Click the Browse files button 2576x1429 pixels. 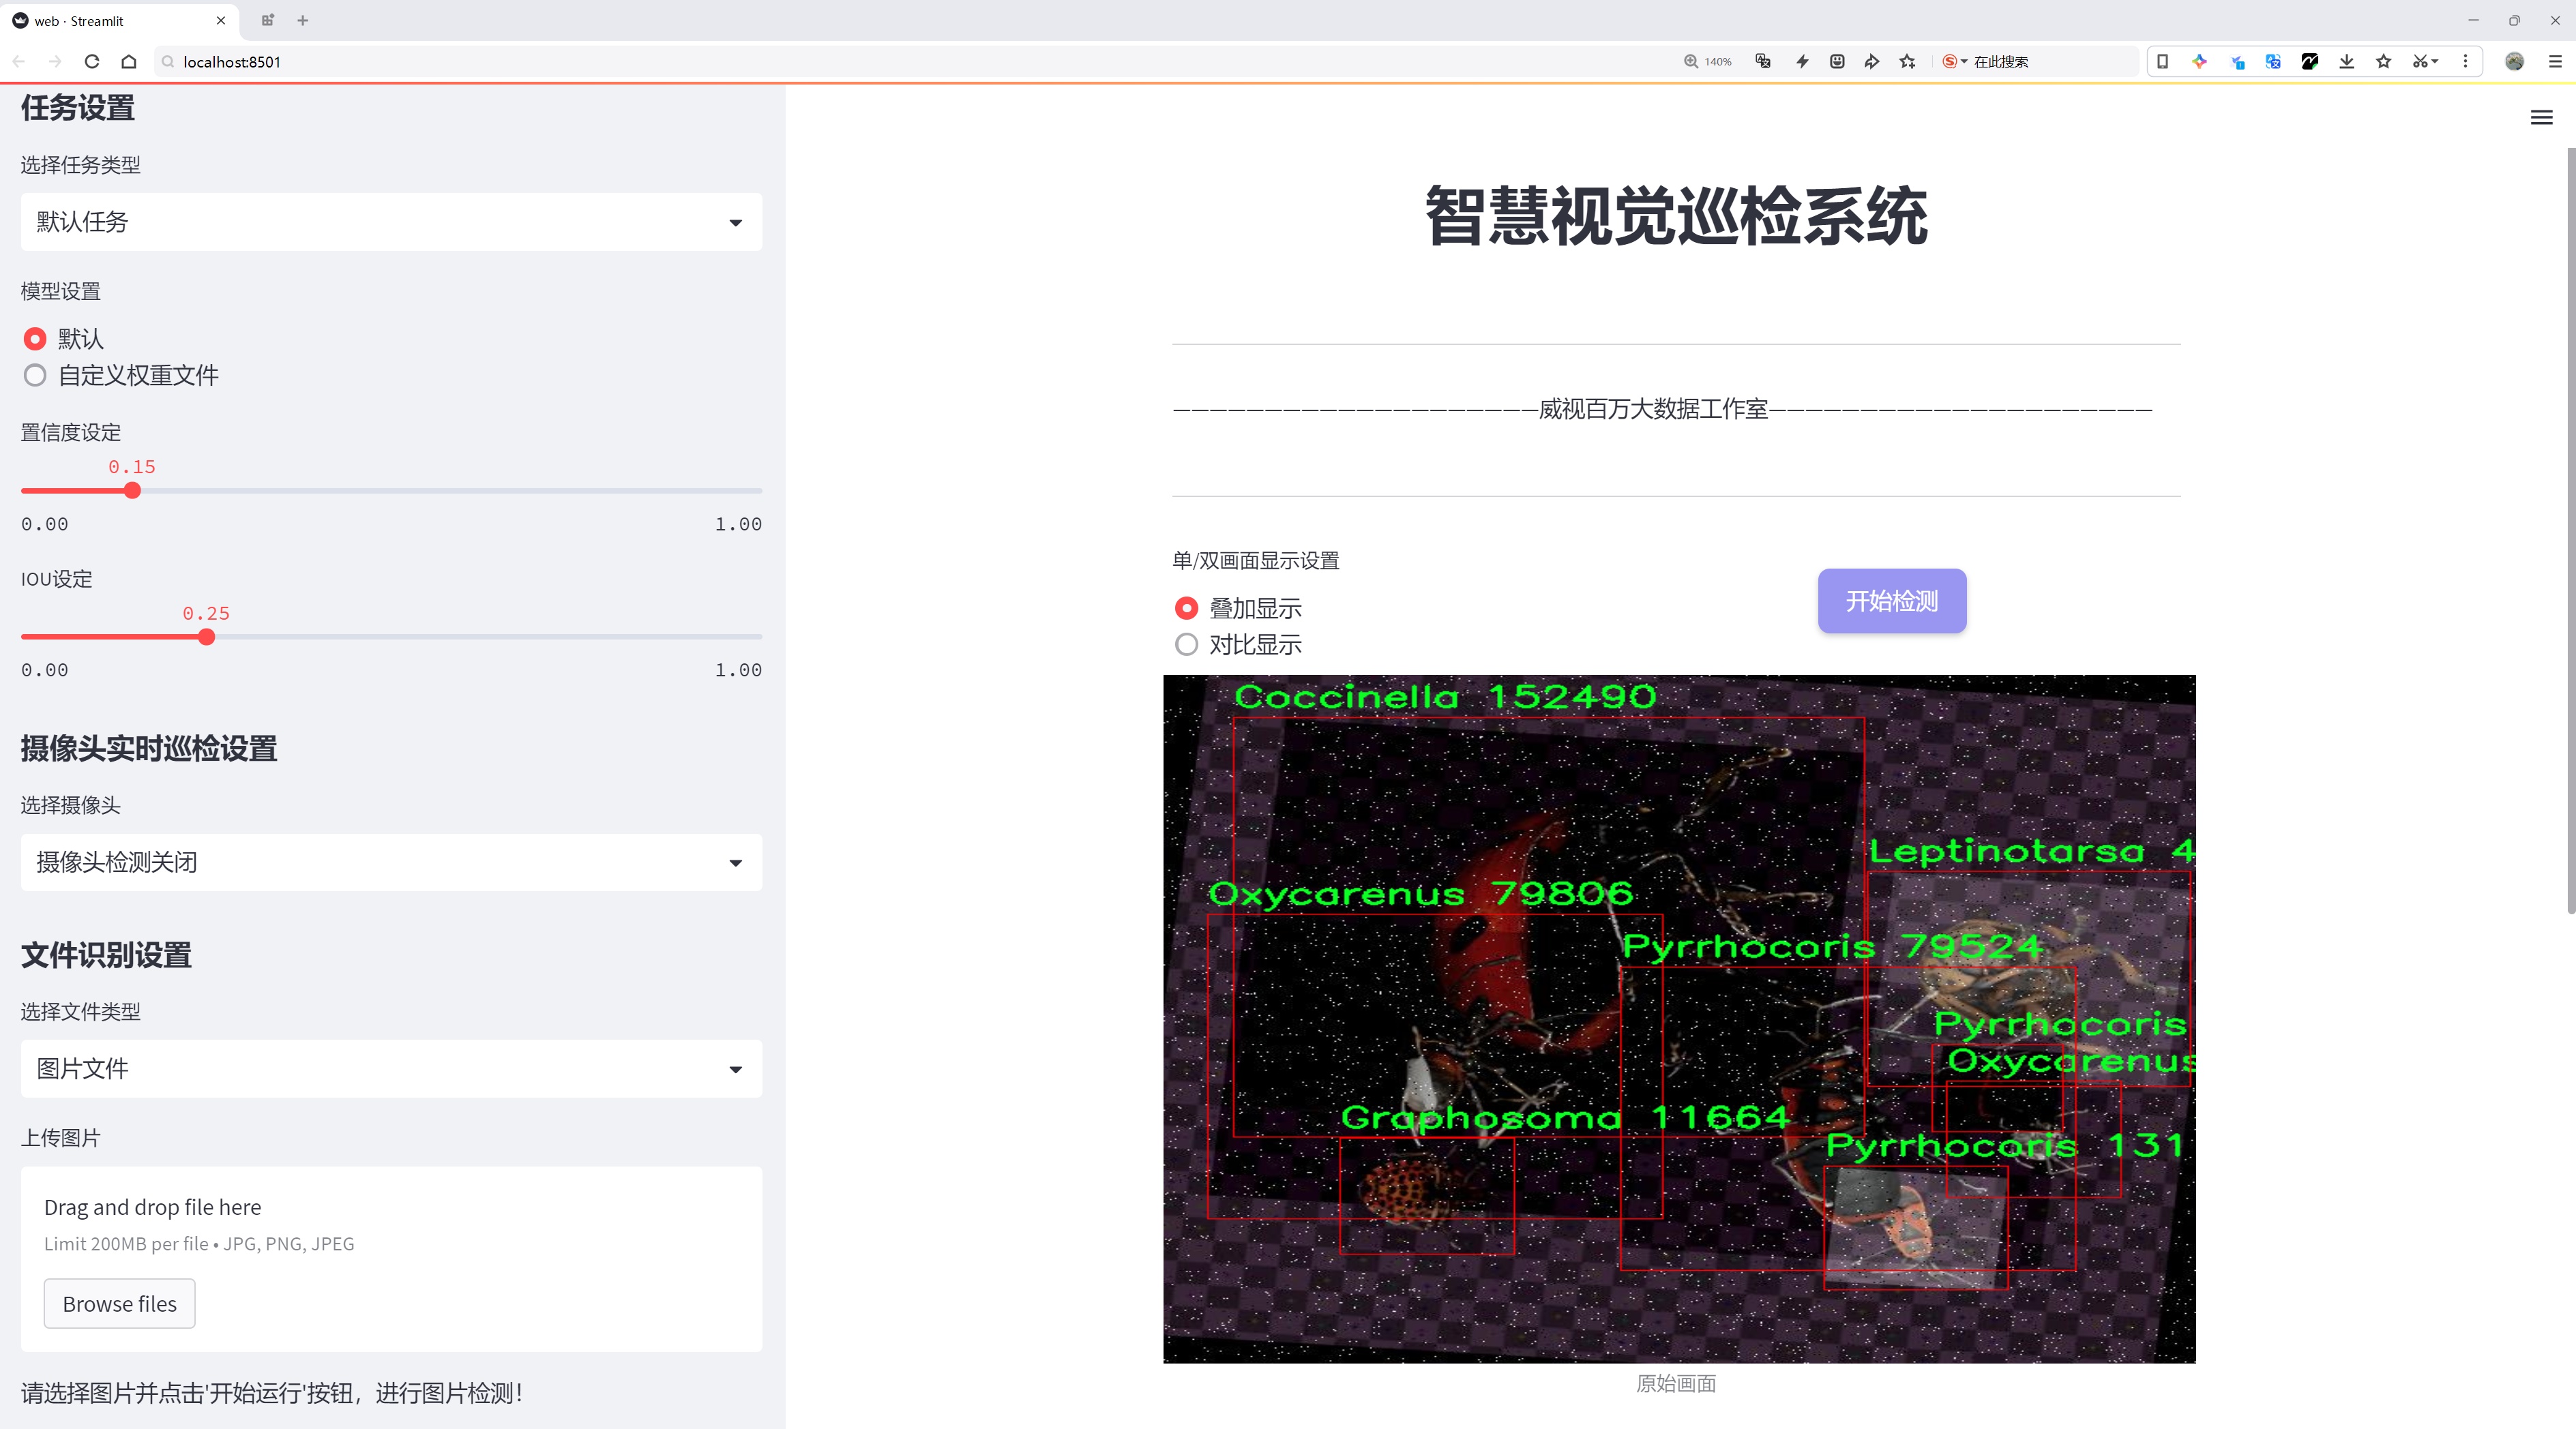119,1303
